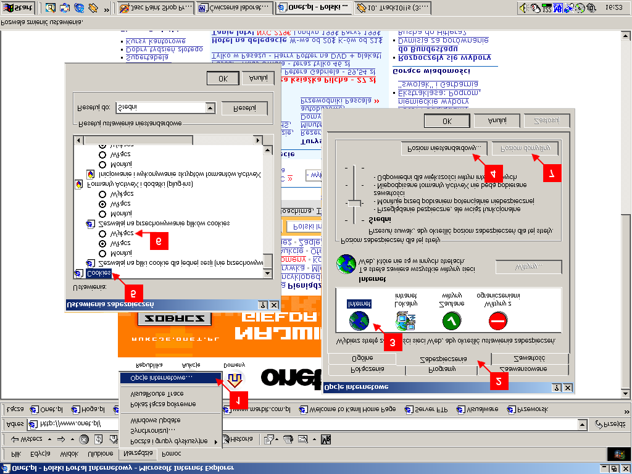The image size is (632, 474).
Task: Select Włącz under Inicjowanie skryptów ActiveX
Action: 102,155
